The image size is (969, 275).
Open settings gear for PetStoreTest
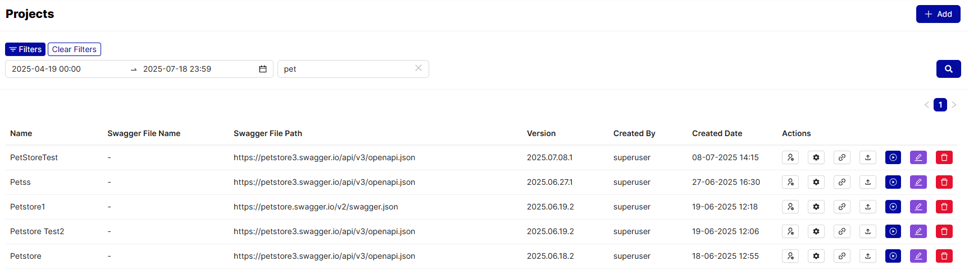click(x=816, y=157)
